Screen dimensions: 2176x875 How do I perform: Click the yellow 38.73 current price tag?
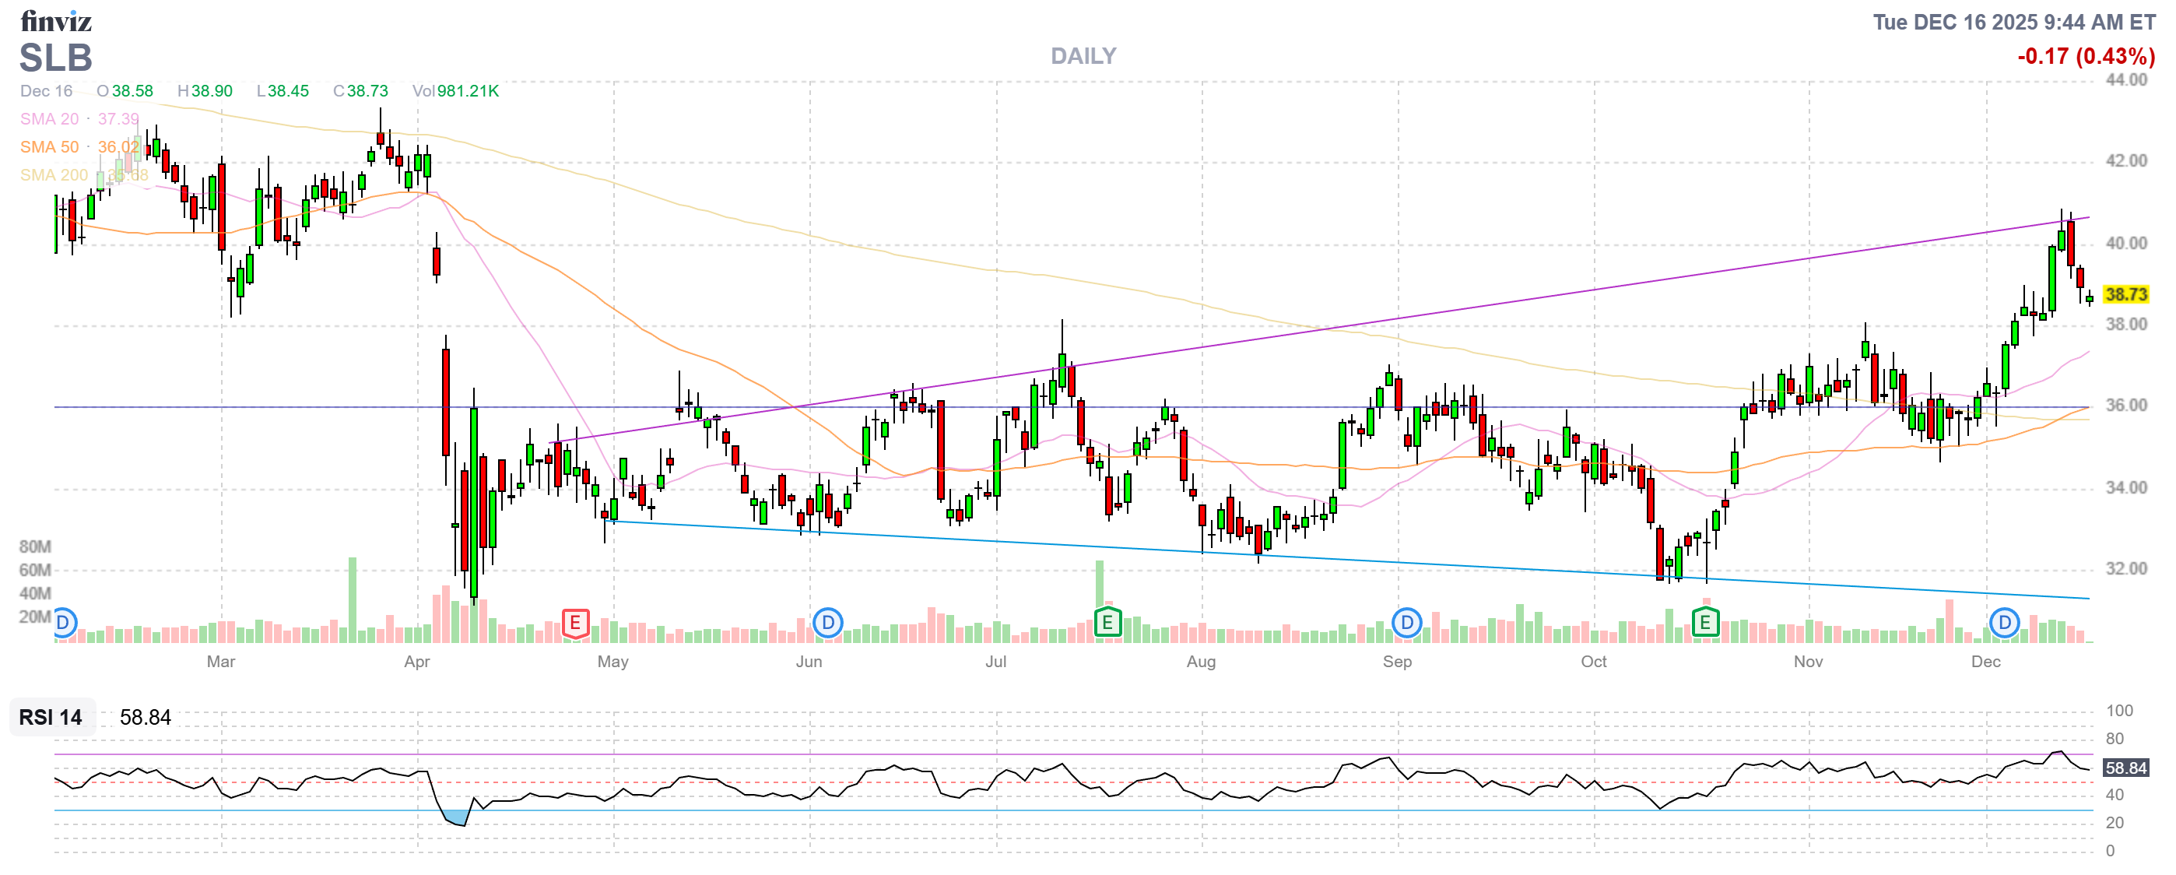2125,295
